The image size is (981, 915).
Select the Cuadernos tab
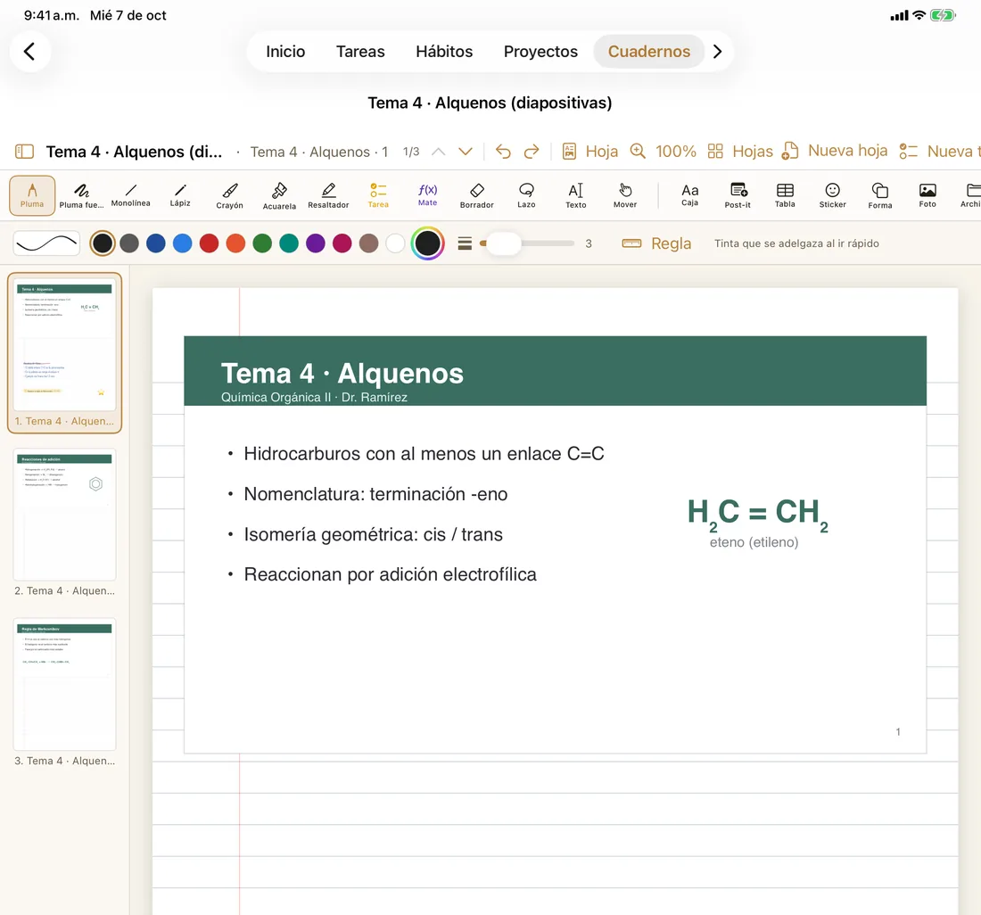pyautogui.click(x=648, y=52)
